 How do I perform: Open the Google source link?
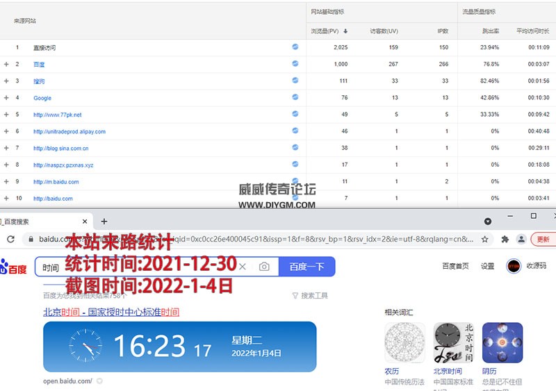42,98
